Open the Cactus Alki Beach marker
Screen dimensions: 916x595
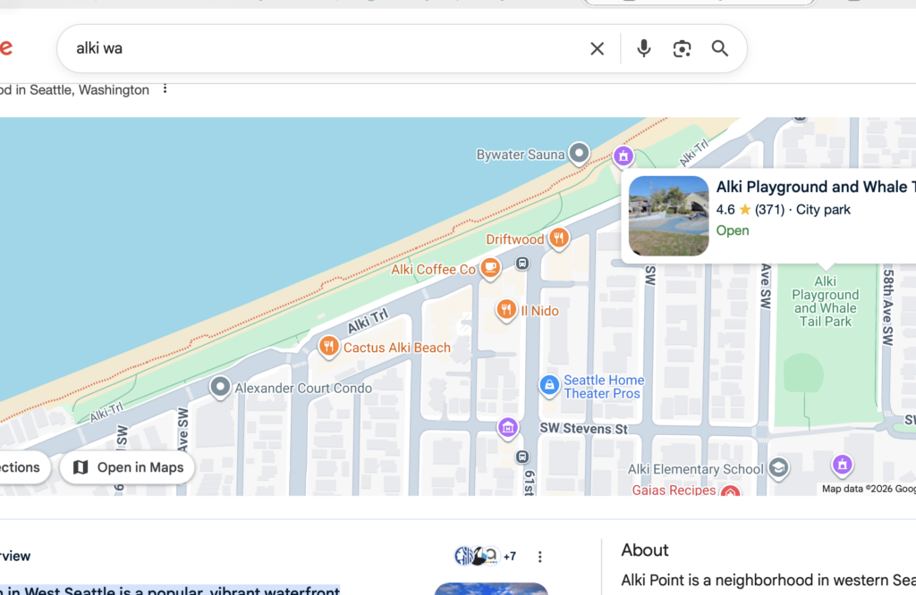click(329, 347)
